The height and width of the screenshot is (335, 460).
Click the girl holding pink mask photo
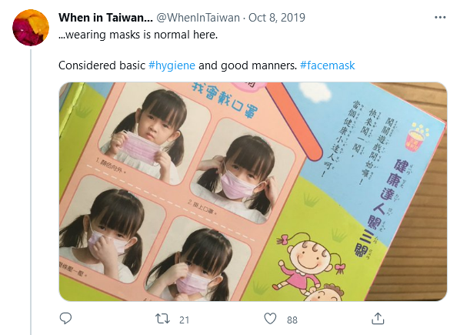coord(155,136)
